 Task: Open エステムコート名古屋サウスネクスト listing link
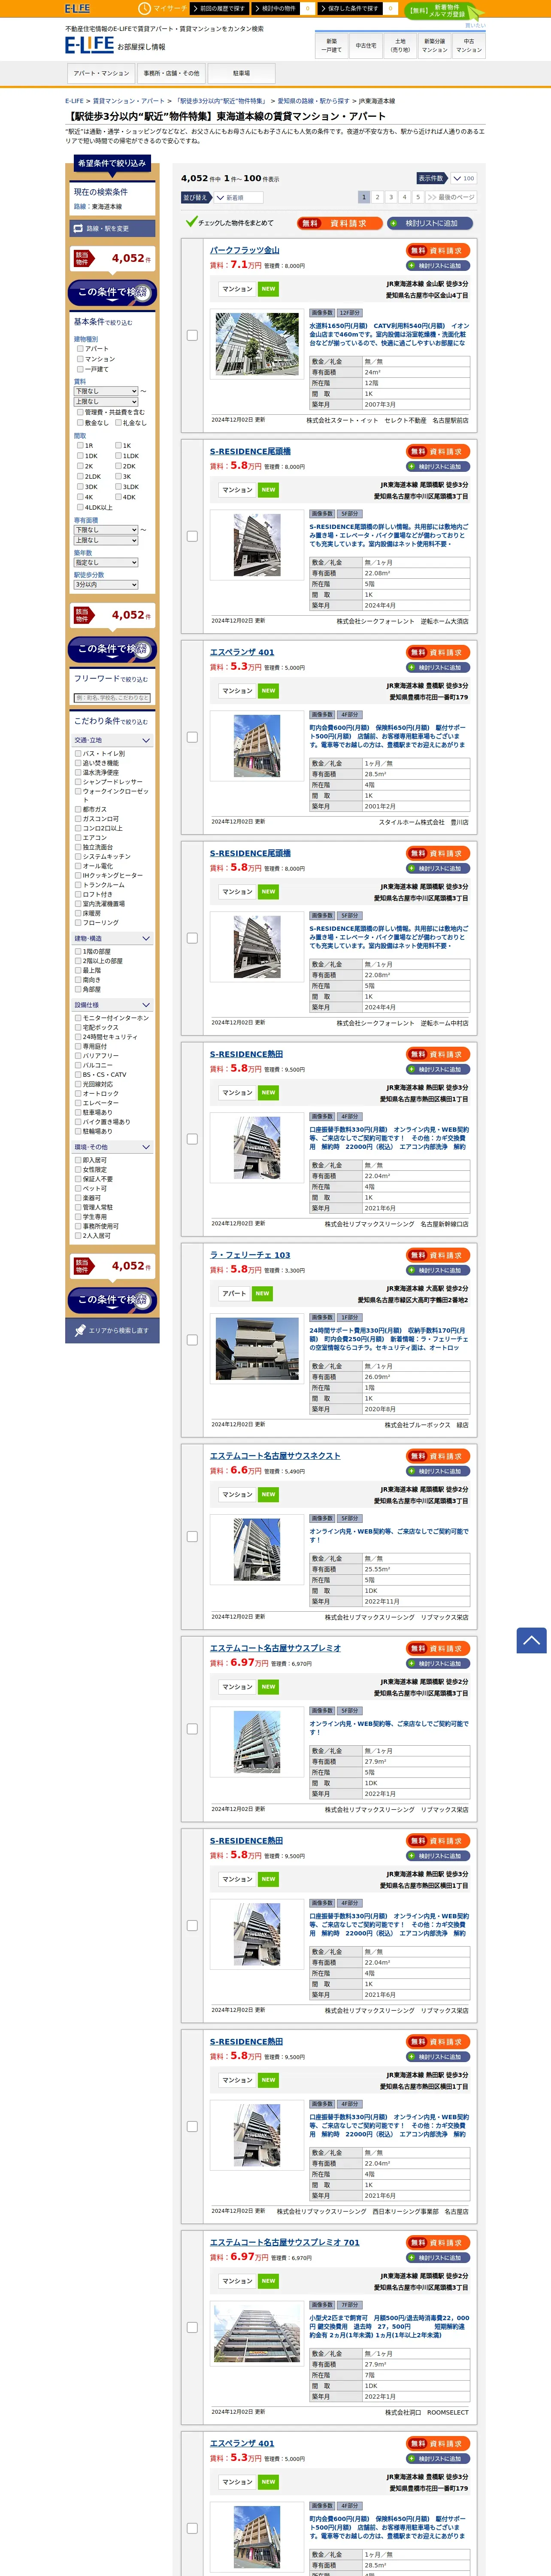275,1456
